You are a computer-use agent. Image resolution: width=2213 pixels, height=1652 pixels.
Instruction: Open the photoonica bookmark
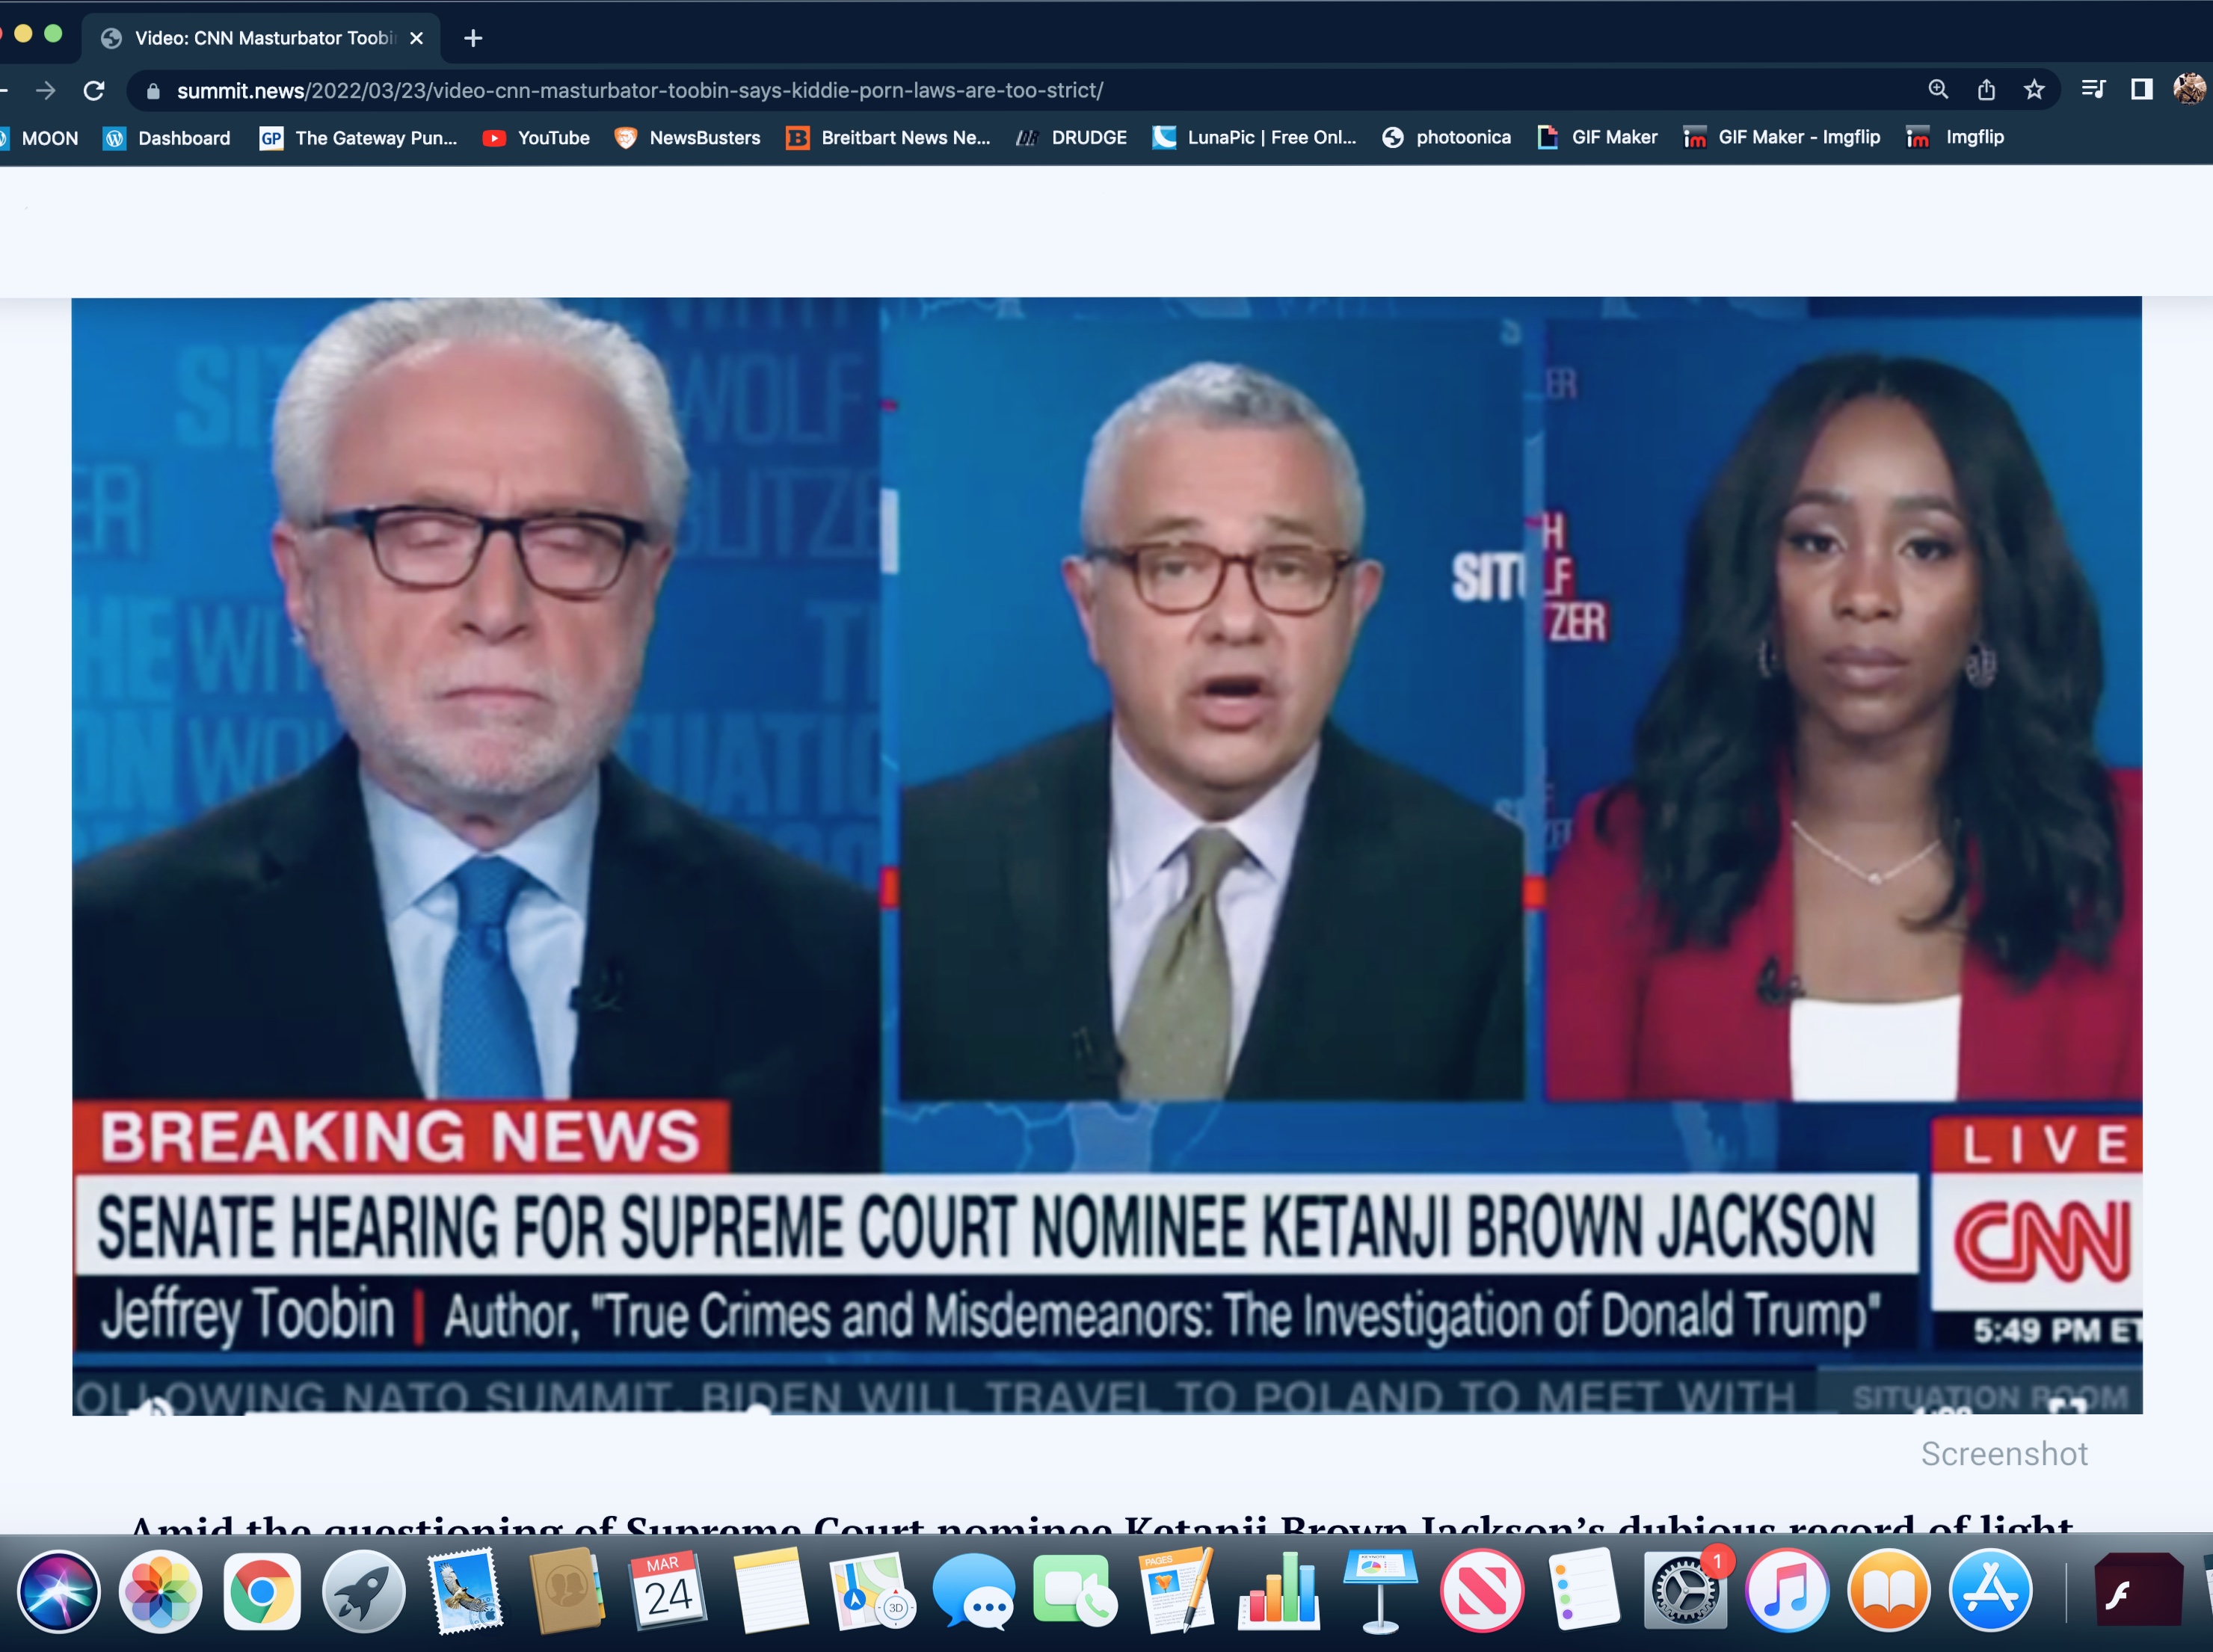(1446, 138)
